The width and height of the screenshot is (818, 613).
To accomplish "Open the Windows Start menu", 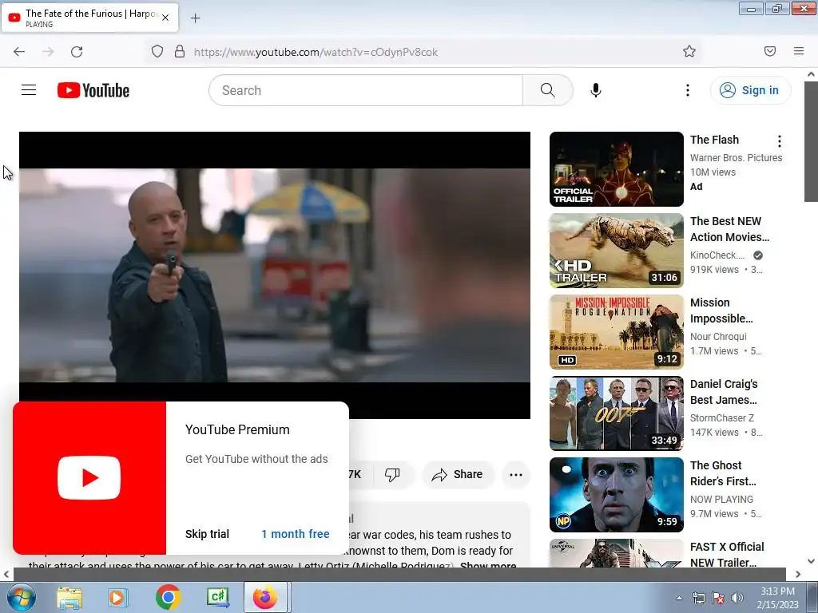I will (x=20, y=597).
